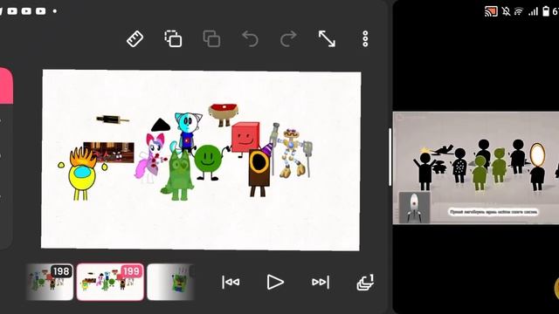Select frame 199 thumbnail

tap(110, 282)
